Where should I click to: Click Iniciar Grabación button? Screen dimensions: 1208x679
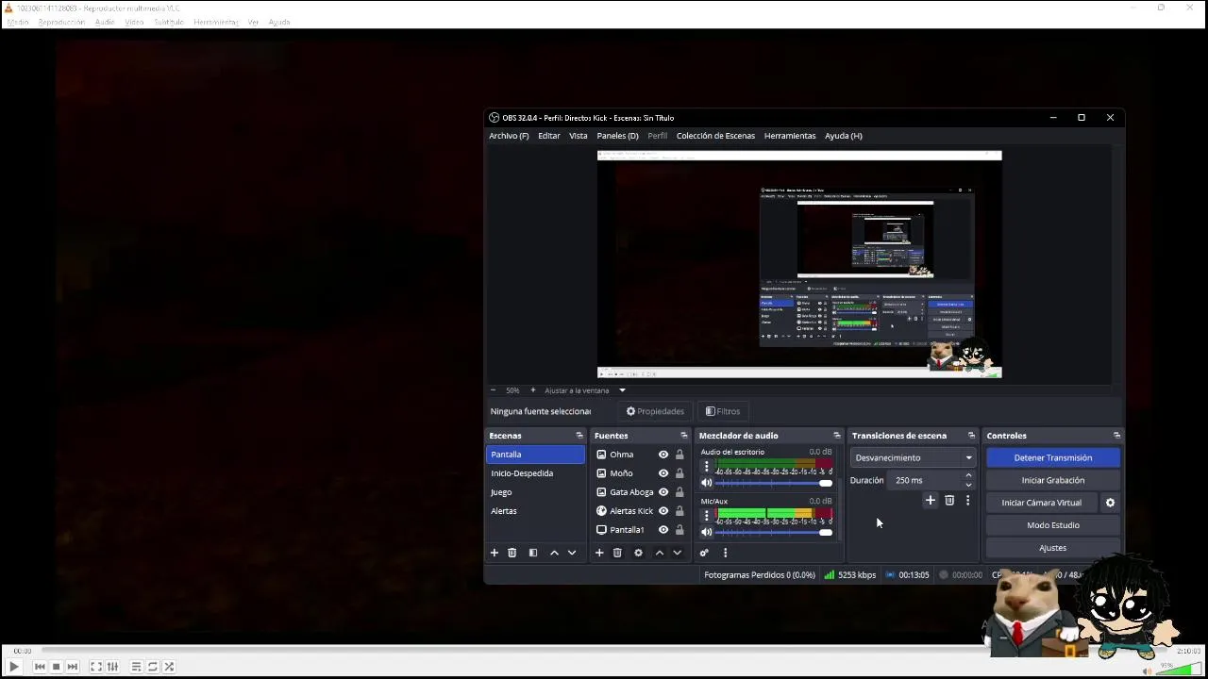tap(1053, 481)
